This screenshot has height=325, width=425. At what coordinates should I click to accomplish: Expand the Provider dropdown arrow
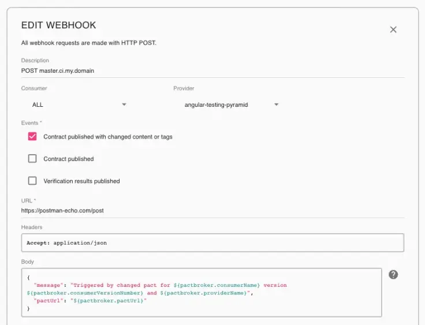(x=276, y=104)
